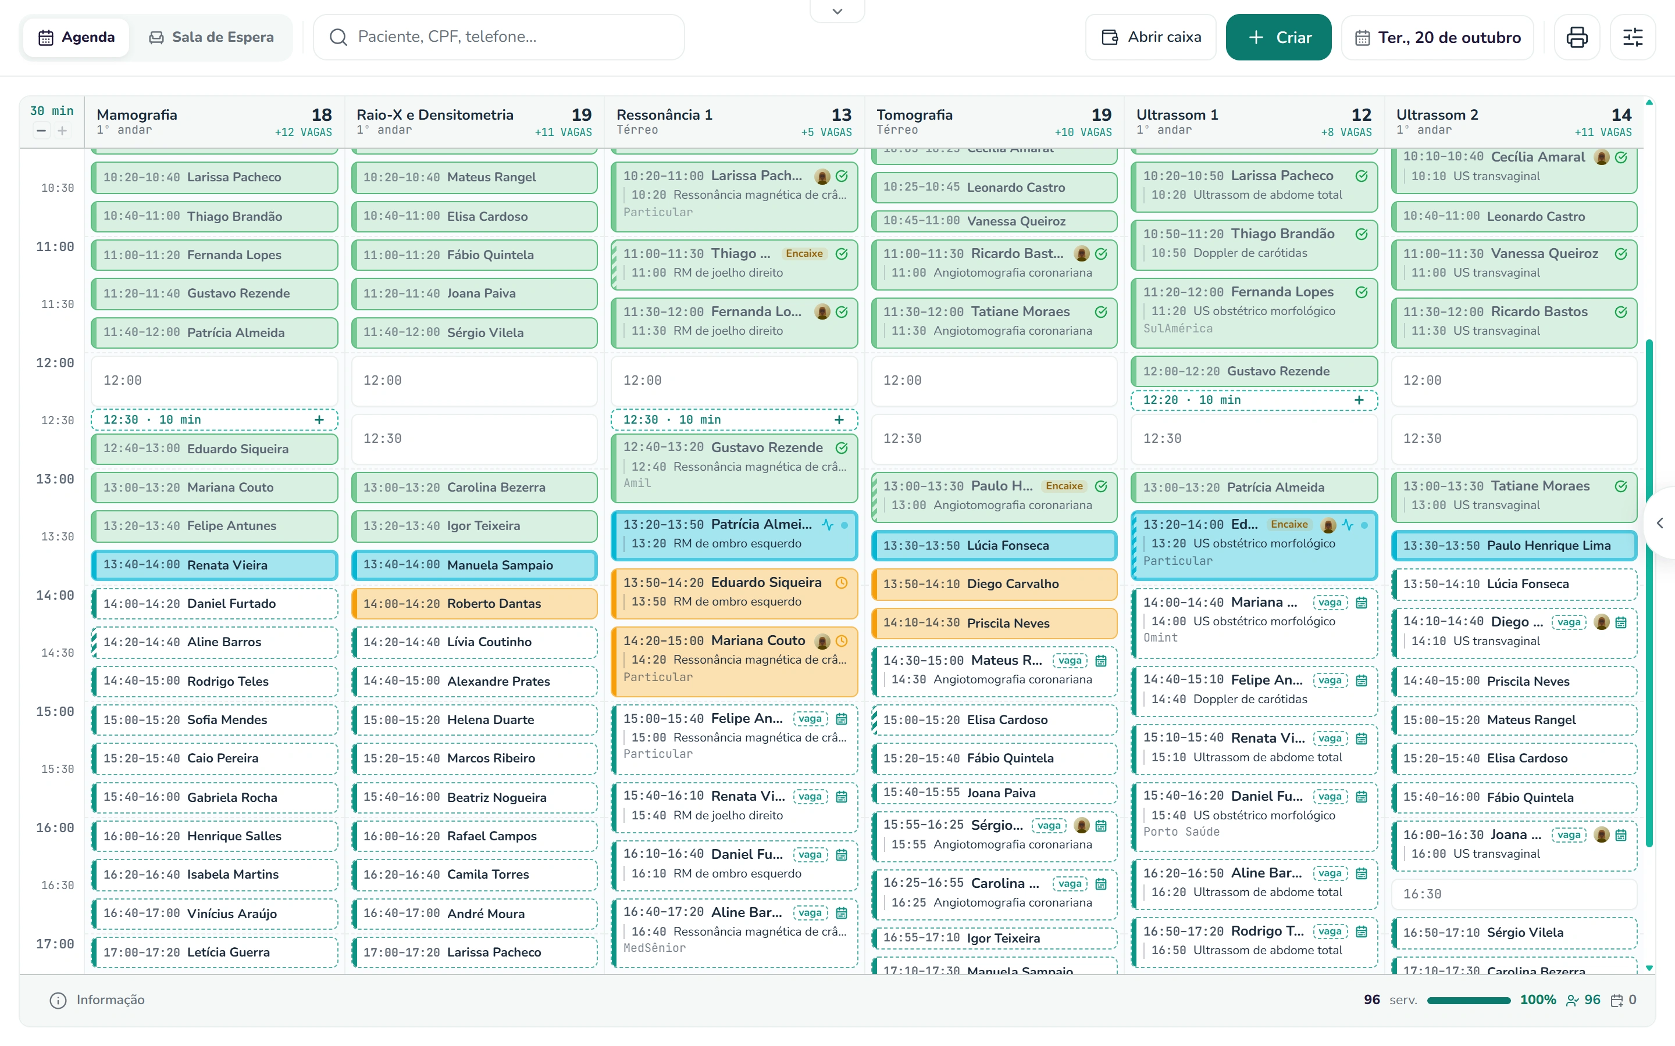Decrease time interval with minus button

(41, 130)
